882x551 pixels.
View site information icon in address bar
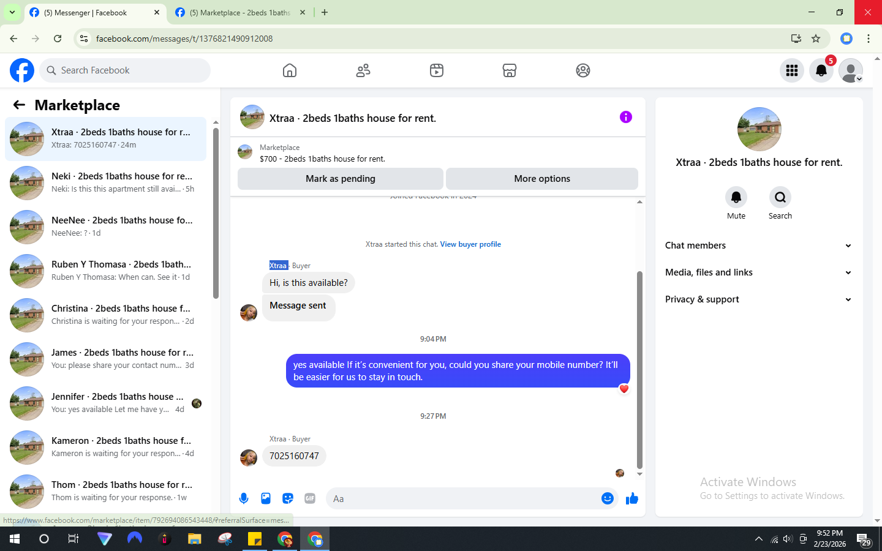[x=84, y=39]
